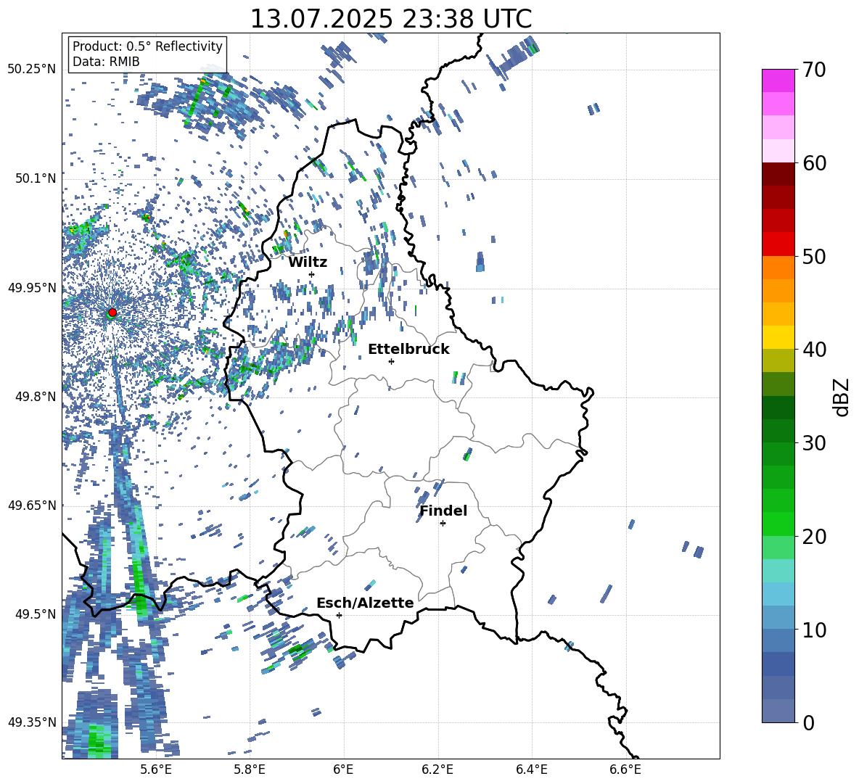Viewport: 859px width, 784px height.
Task: Click the light cyan colorbar segment near 15
Action: (x=778, y=571)
